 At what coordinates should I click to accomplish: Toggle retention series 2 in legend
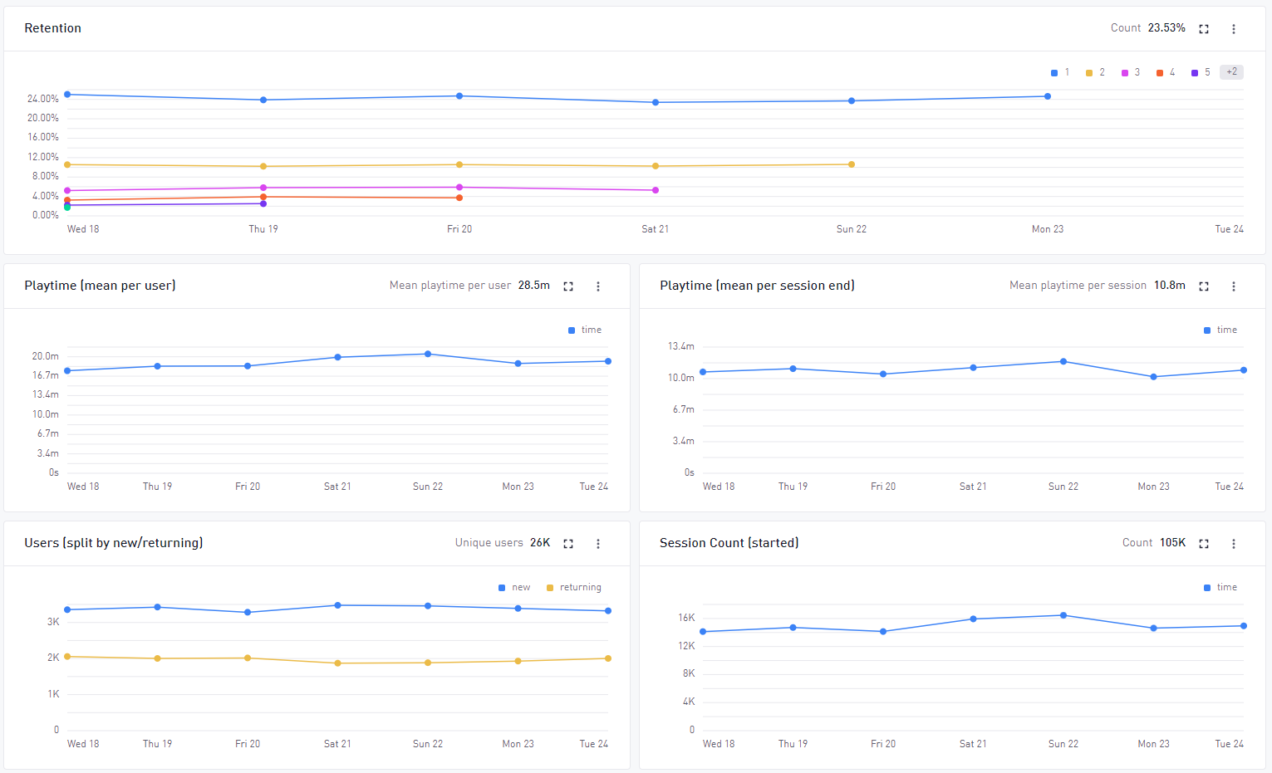pos(1095,73)
